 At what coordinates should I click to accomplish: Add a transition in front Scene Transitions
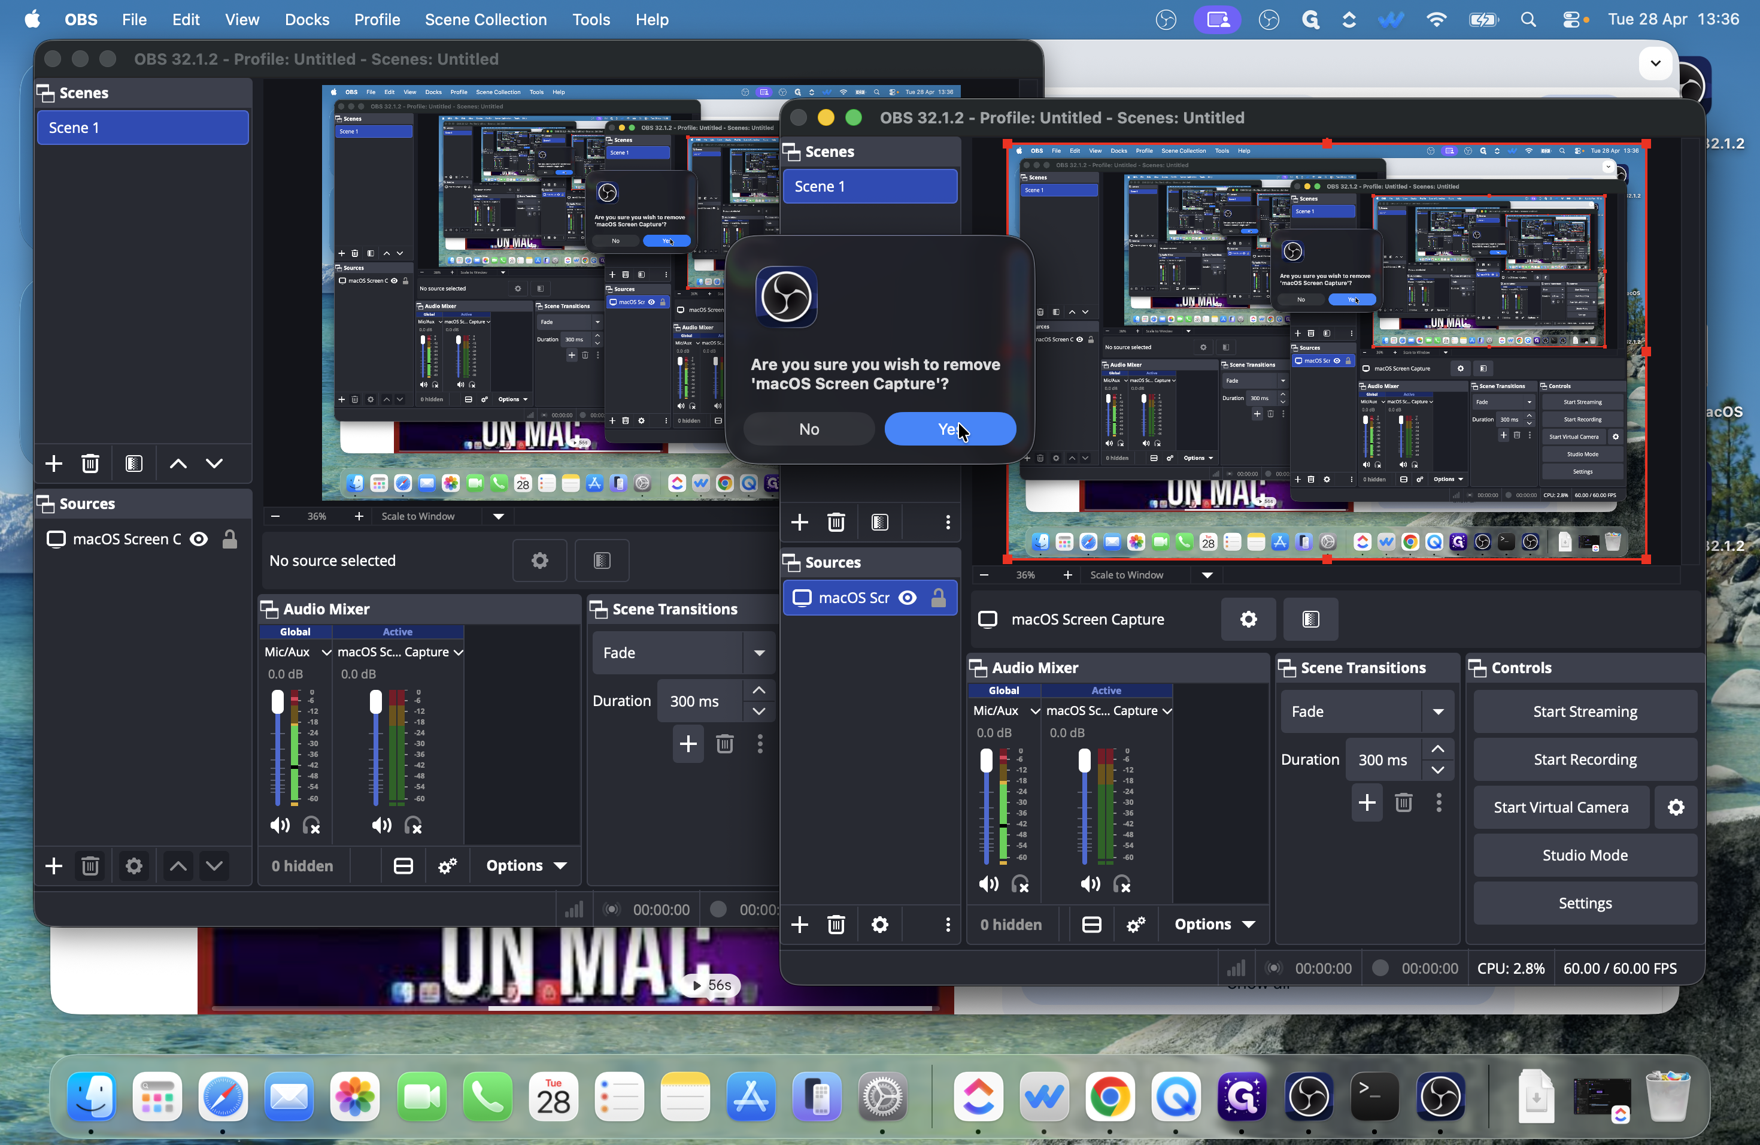[x=1367, y=802]
